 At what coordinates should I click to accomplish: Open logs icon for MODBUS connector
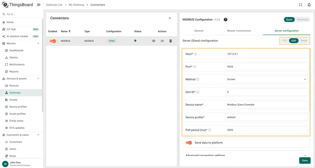[x=162, y=41]
